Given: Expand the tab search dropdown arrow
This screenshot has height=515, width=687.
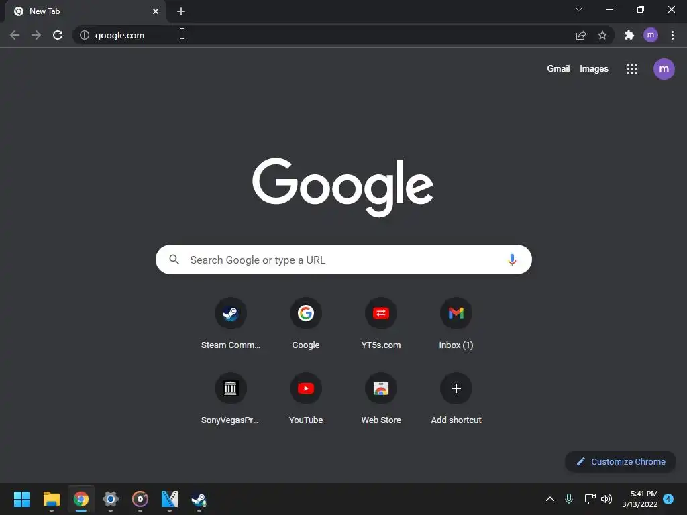Looking at the screenshot, I should point(579,9).
